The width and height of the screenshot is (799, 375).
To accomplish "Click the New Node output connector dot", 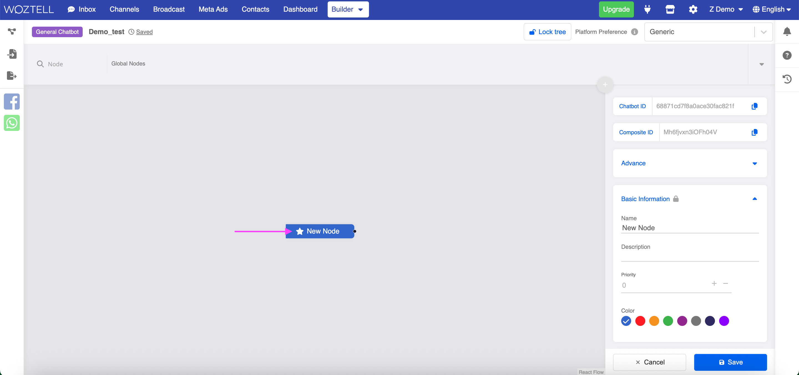I will pyautogui.click(x=355, y=231).
